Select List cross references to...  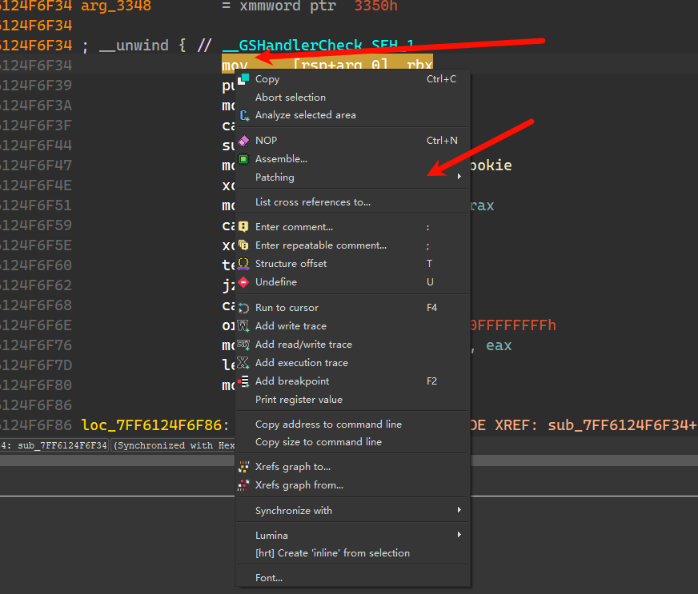352,202
